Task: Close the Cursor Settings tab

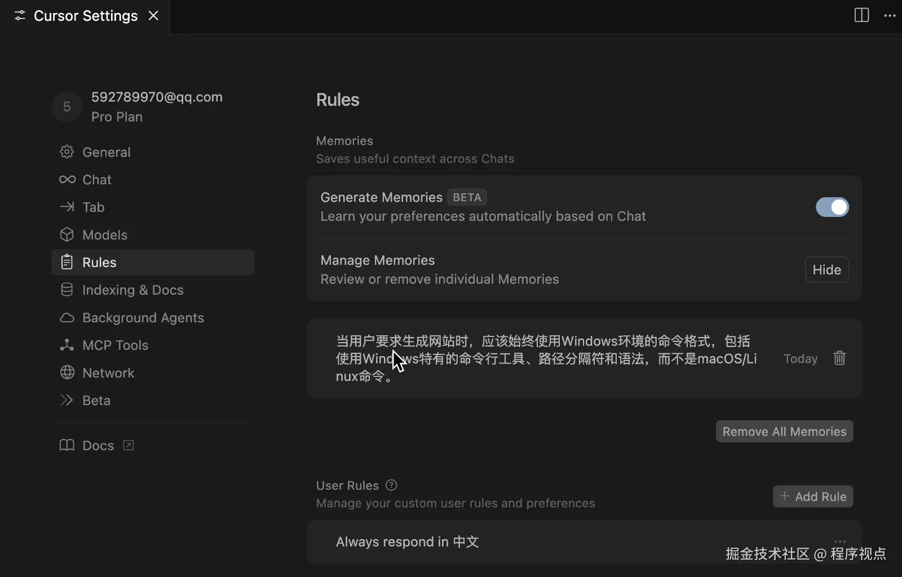Action: tap(153, 16)
